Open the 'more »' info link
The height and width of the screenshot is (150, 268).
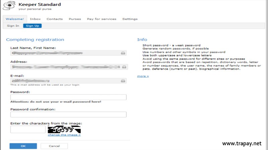tap(143, 76)
